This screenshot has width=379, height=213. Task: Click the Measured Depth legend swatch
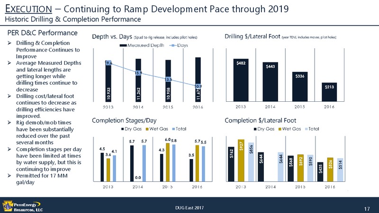coord(123,45)
